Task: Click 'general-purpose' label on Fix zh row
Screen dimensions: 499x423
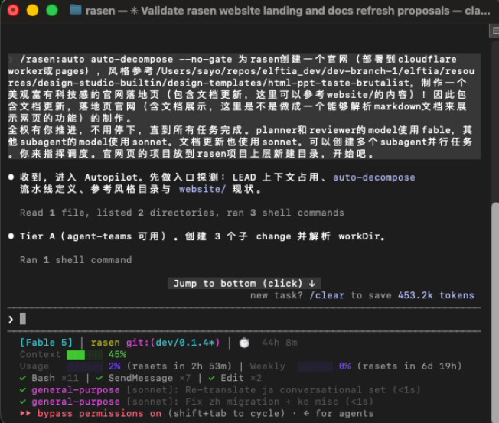Action: point(76,402)
